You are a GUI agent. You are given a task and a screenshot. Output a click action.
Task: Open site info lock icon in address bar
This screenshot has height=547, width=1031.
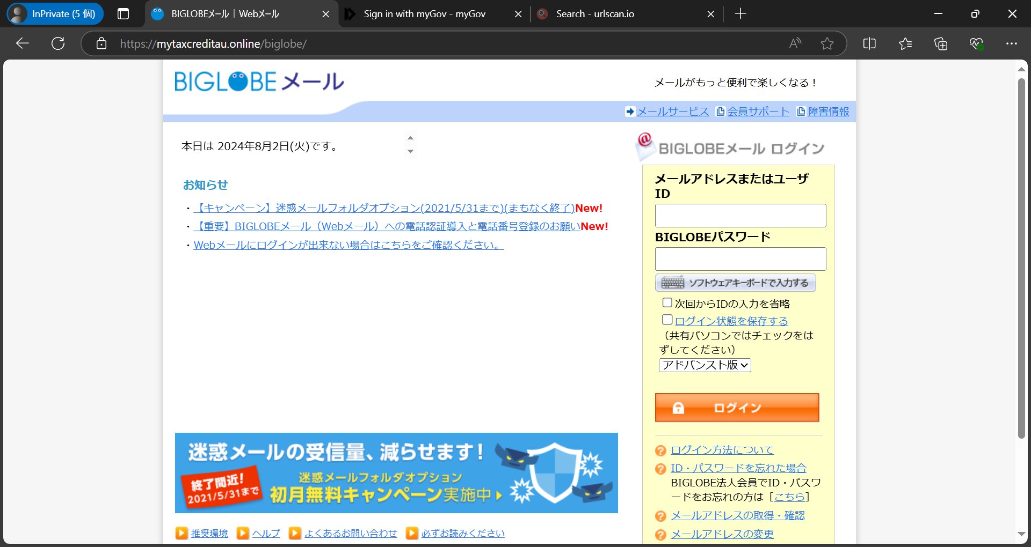tap(101, 43)
